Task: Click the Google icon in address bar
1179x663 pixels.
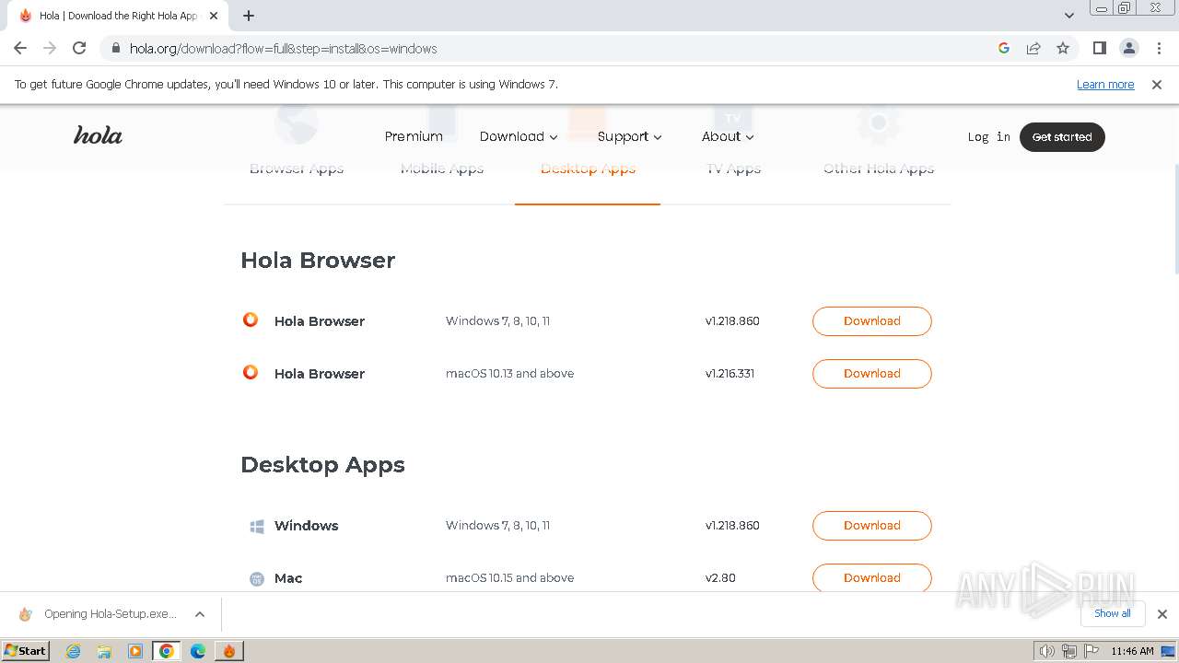Action: (x=1004, y=48)
